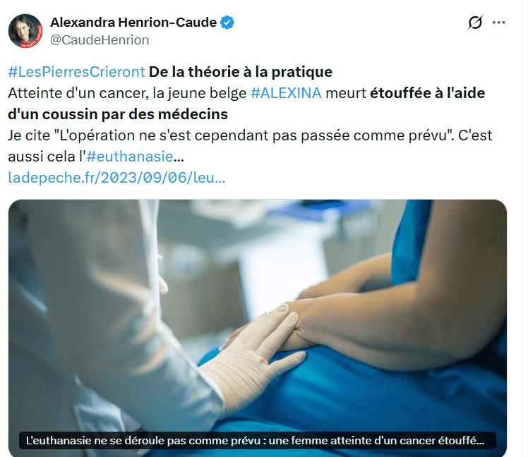Click the blue verified checkmark badge
The image size is (528, 457).
point(227,23)
